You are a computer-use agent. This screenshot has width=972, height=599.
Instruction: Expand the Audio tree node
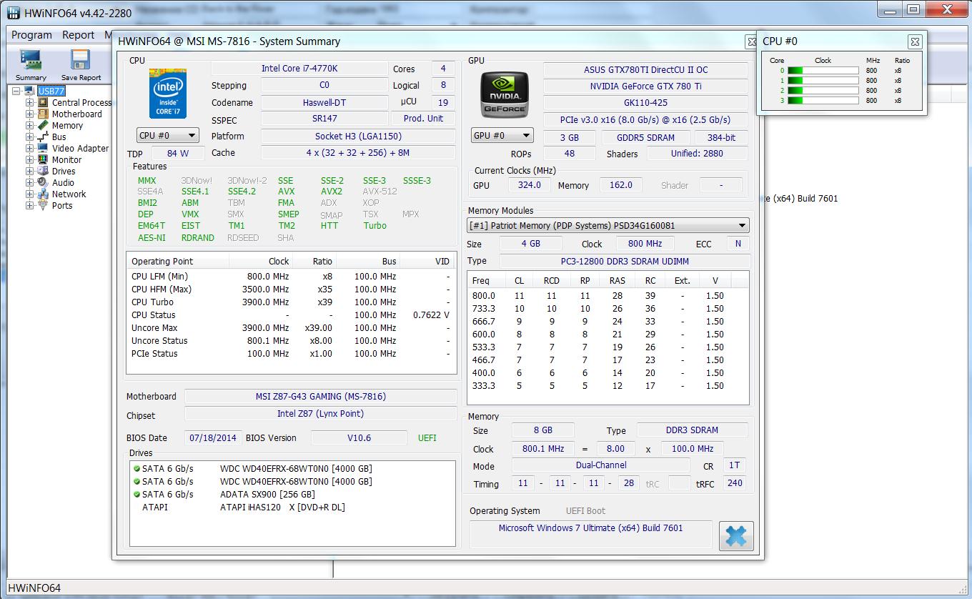[30, 182]
